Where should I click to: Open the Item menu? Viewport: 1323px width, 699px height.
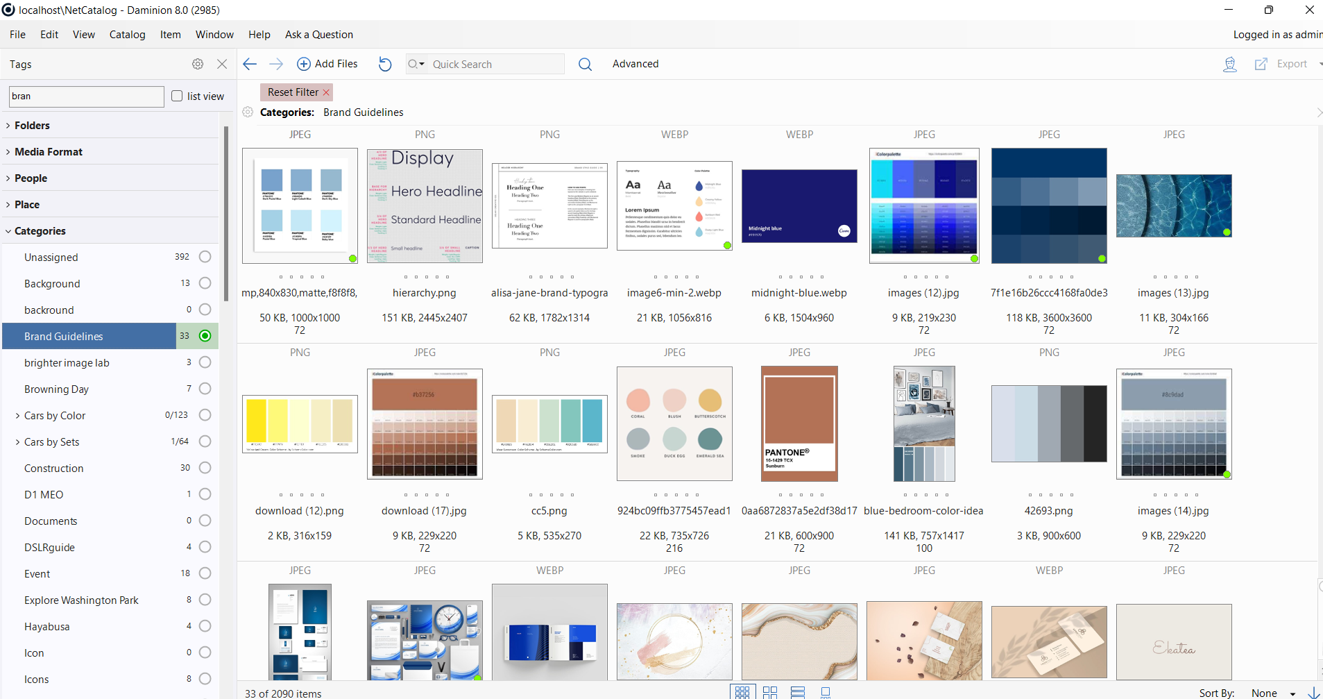pos(170,35)
